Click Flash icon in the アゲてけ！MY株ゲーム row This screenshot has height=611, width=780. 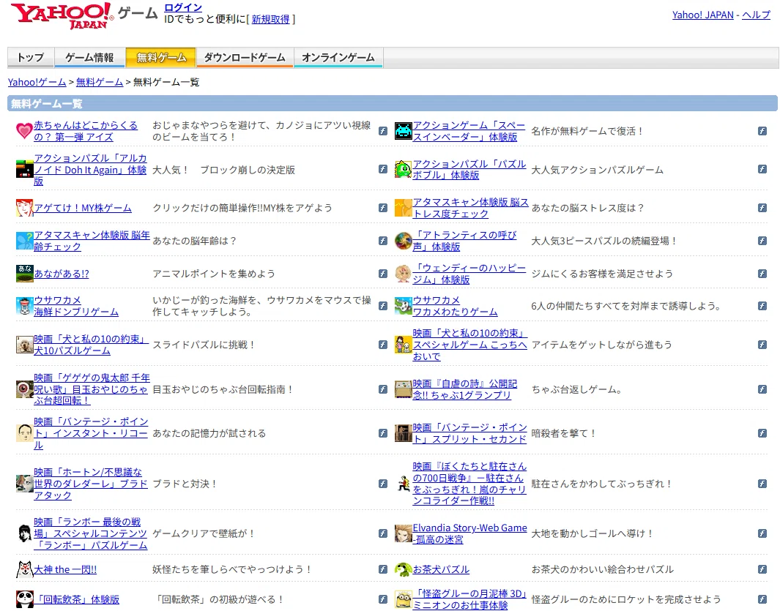coord(383,208)
